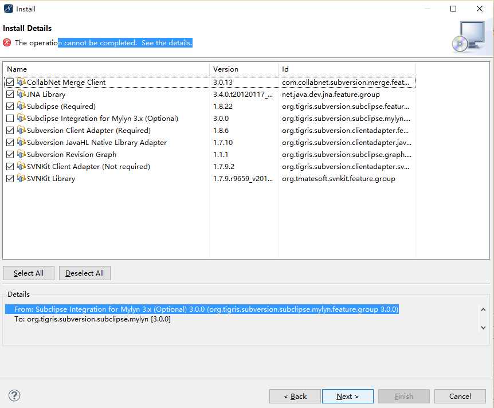
Task: Uncheck Subversion Revision Graph checkbox
Action: click(10, 154)
